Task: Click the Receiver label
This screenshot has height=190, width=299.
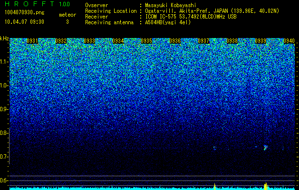Action: point(96,17)
